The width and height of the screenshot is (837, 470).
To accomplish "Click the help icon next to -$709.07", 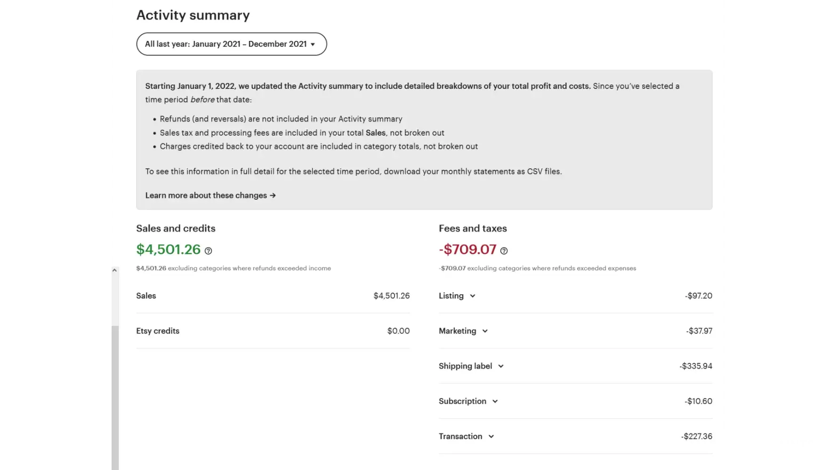I will click(x=504, y=251).
